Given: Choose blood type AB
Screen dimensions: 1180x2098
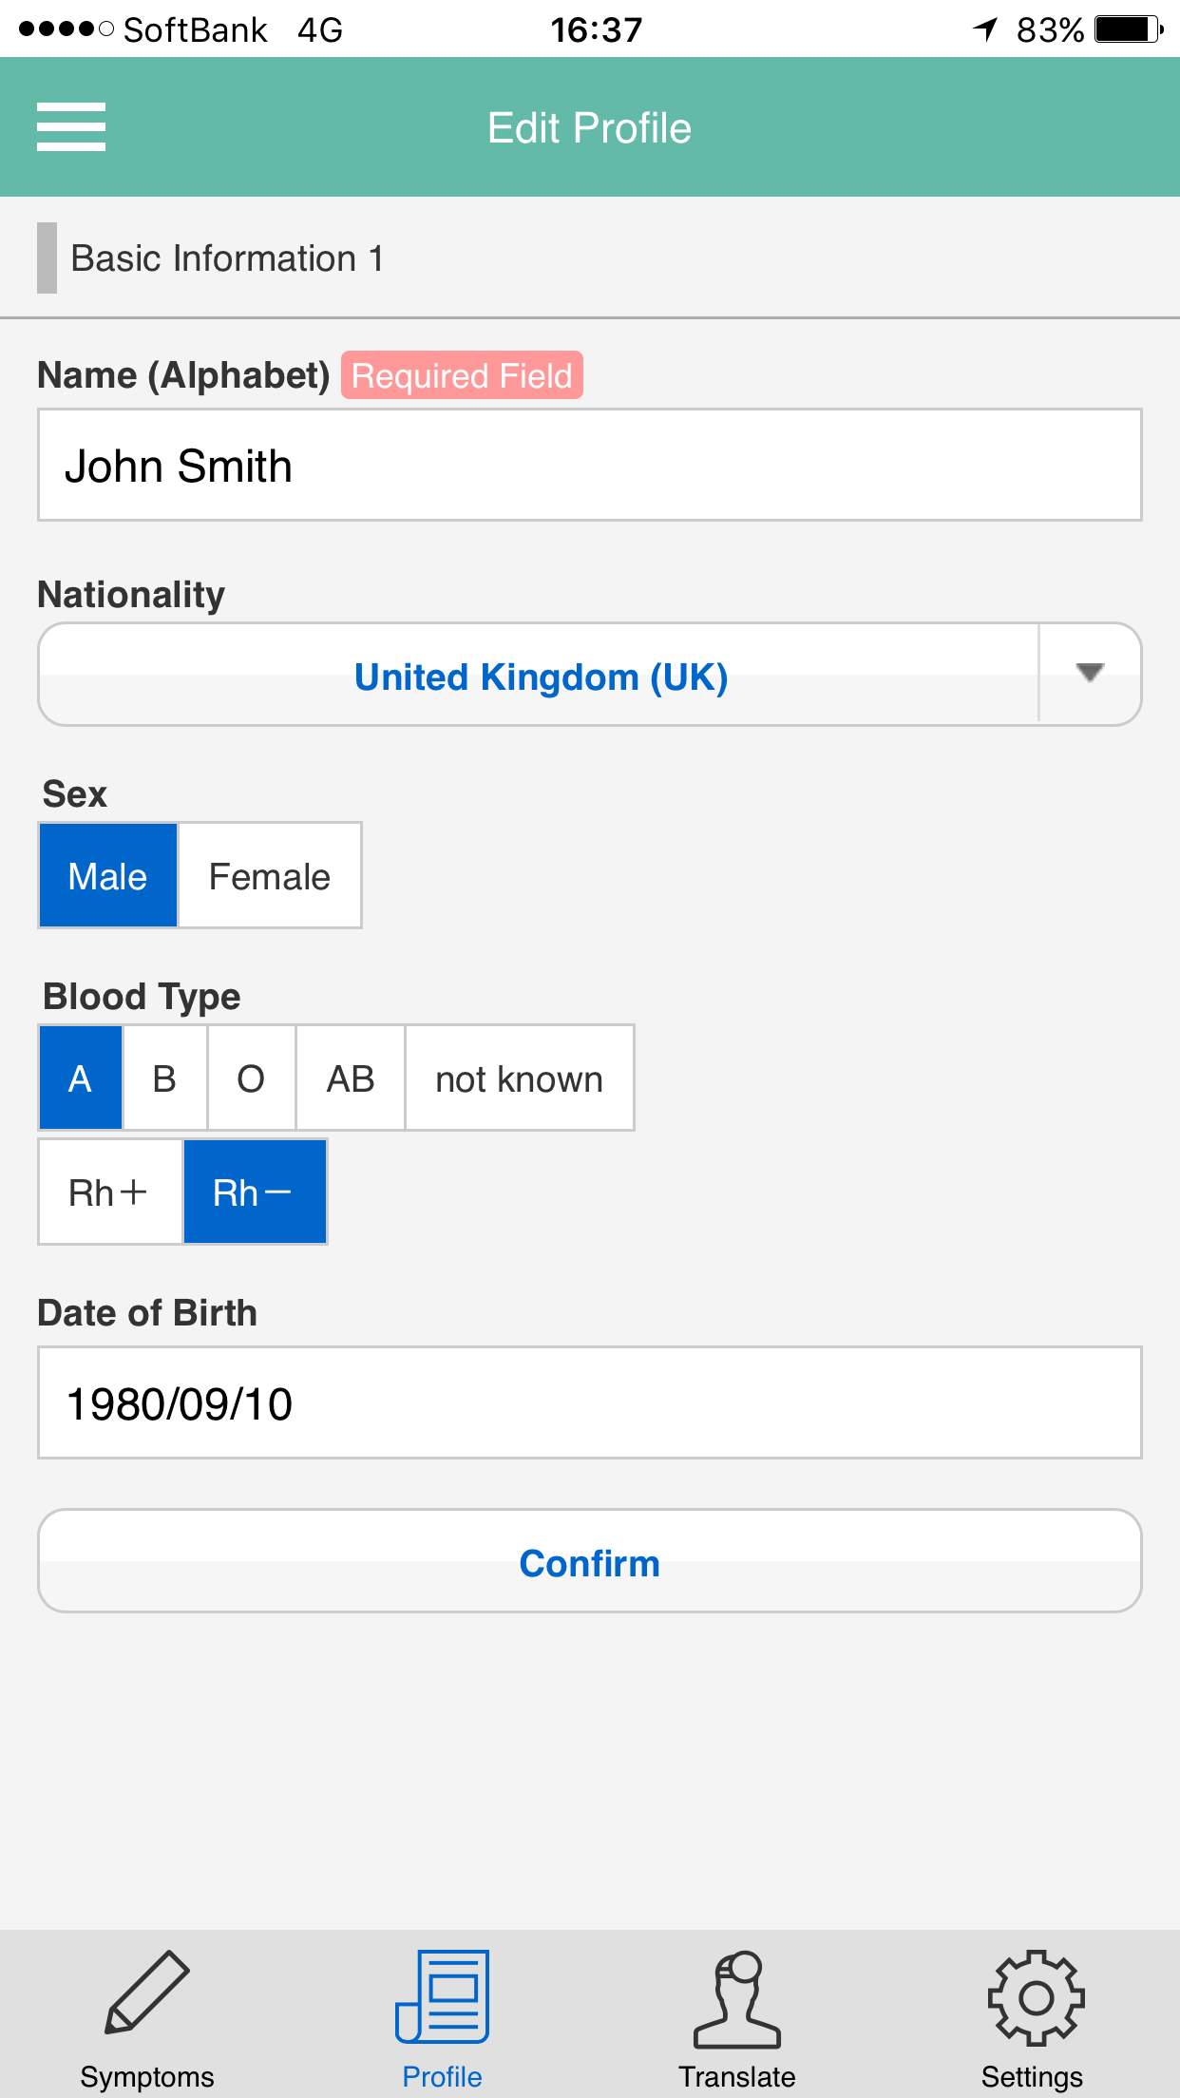Looking at the screenshot, I should pos(351,1078).
